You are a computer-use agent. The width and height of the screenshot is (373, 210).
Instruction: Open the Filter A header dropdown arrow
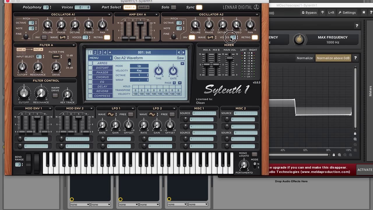(74, 45)
